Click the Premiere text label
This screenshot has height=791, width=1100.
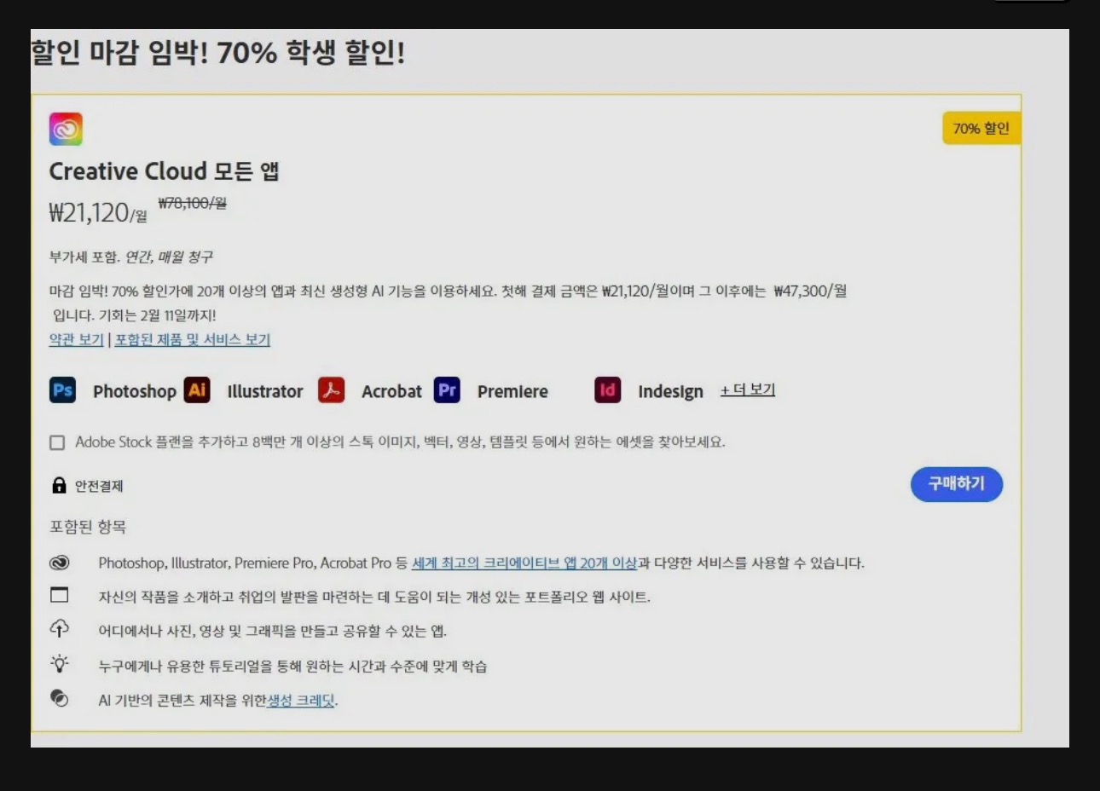[x=512, y=391]
